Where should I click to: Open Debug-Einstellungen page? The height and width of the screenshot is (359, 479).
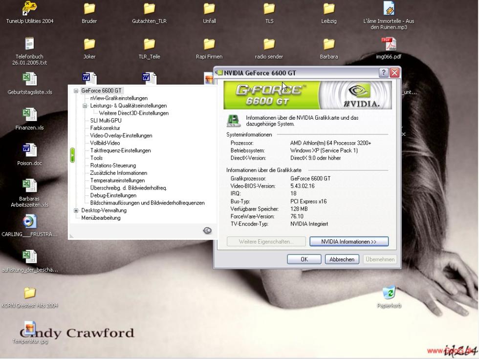[x=113, y=195]
